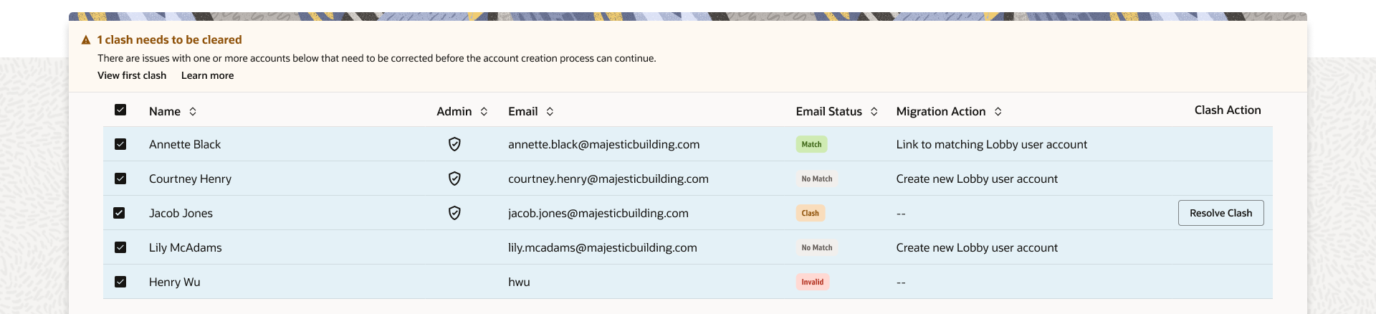Toggle the select-all checkbox in header
The width and height of the screenshot is (1376, 314).
click(120, 110)
